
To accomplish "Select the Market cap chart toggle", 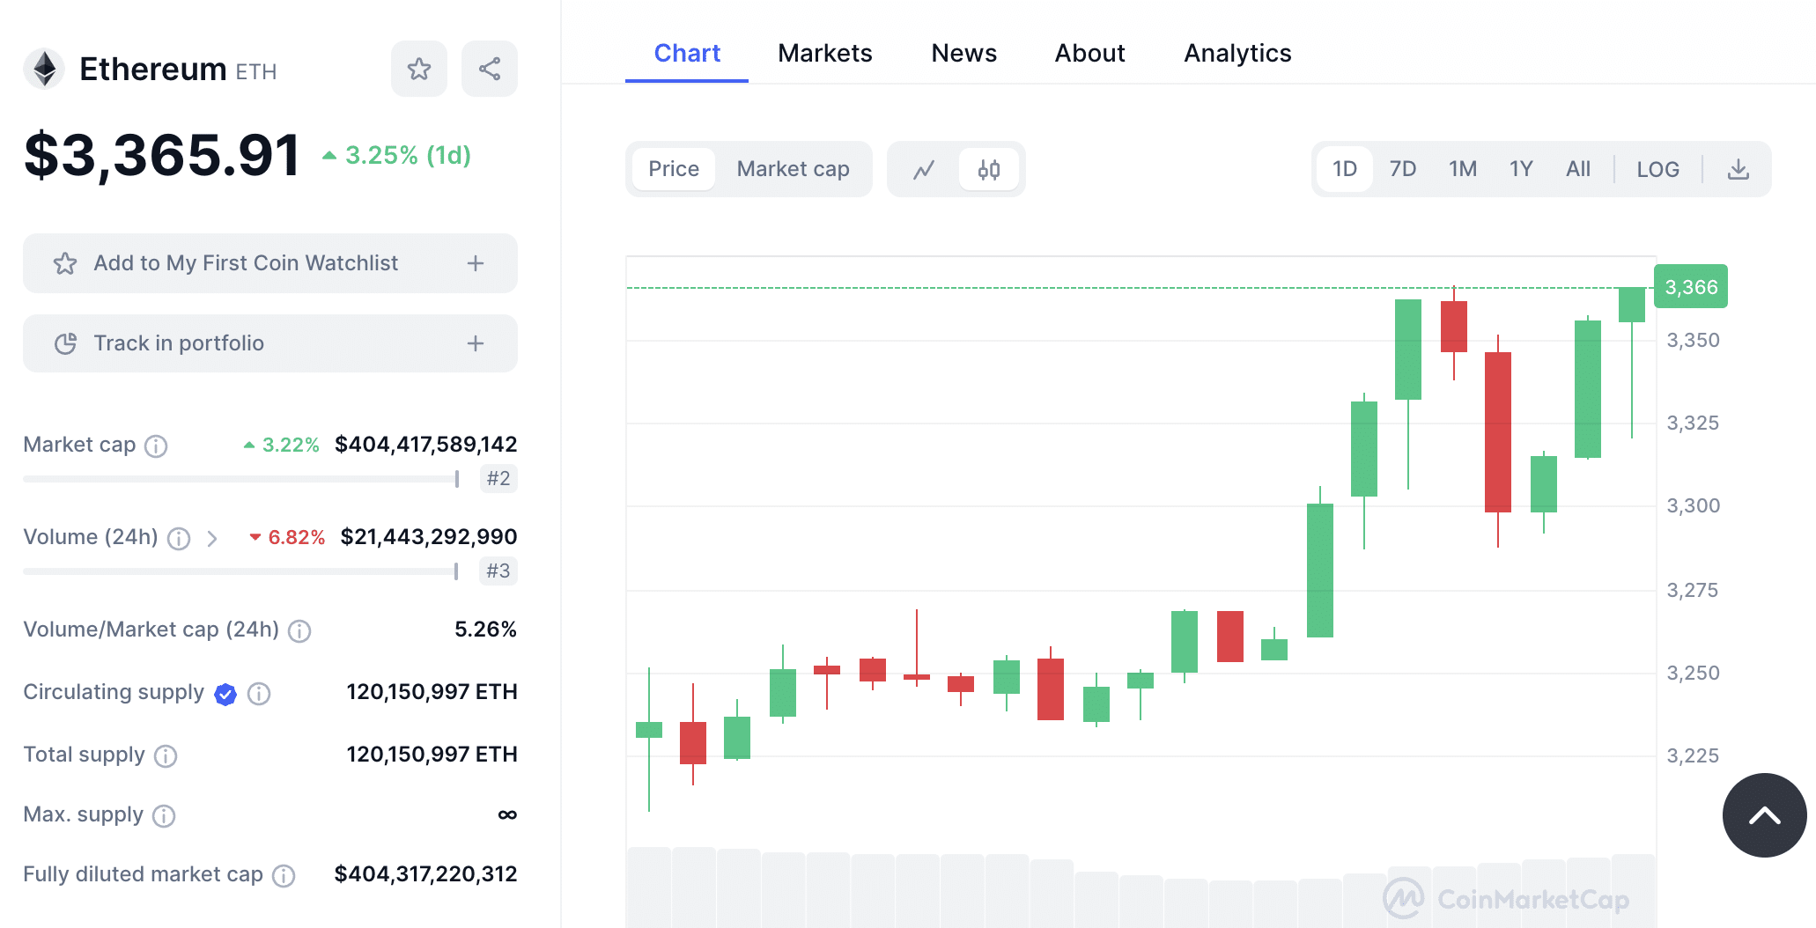I will tap(793, 169).
